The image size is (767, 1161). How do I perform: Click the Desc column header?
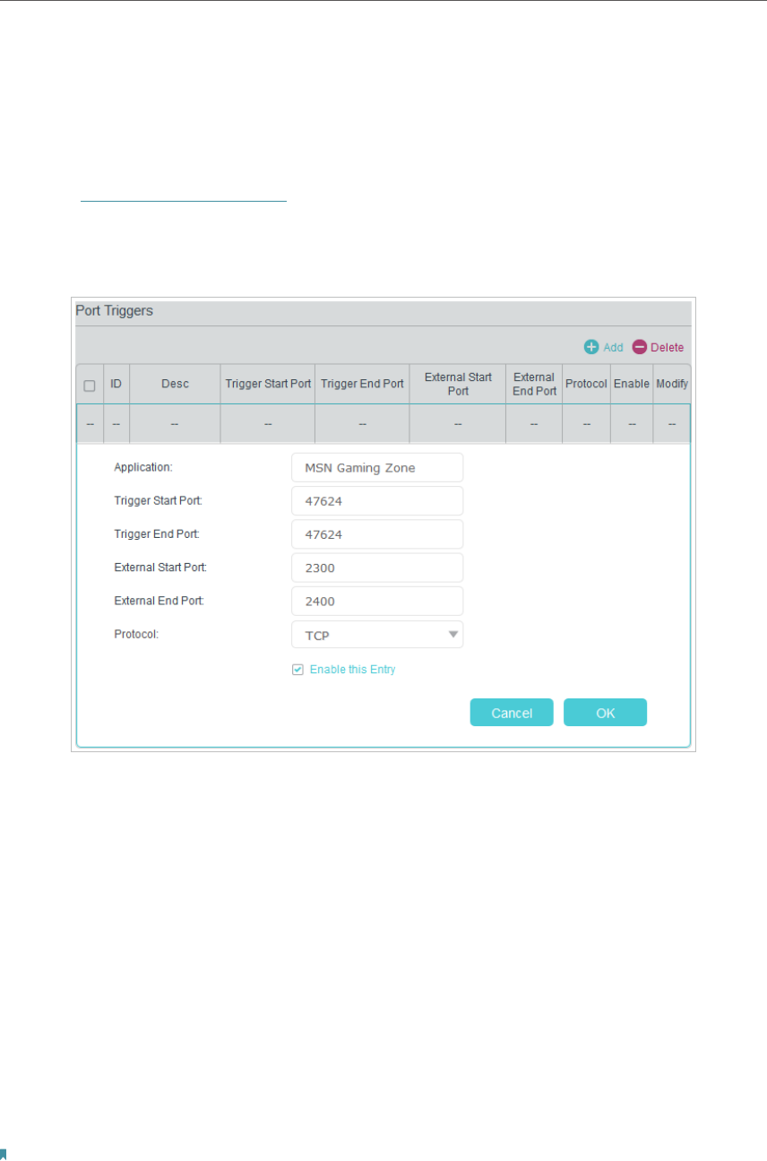175,384
